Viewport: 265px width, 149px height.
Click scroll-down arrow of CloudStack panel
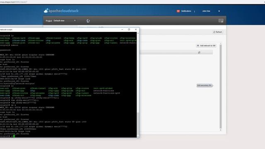point(221,130)
